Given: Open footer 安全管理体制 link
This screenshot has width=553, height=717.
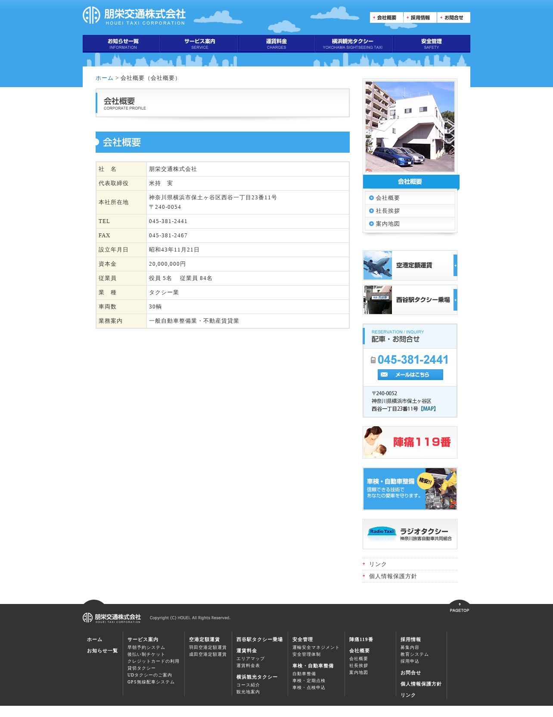Looking at the screenshot, I should (307, 654).
